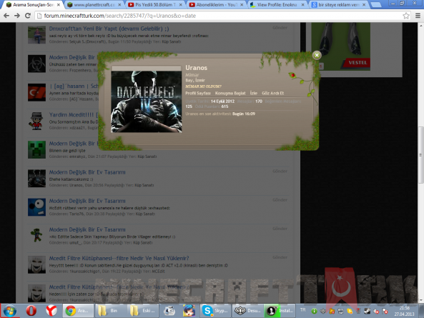Open the Bin folder taskbar button
424x318 pixels.
[111, 311]
